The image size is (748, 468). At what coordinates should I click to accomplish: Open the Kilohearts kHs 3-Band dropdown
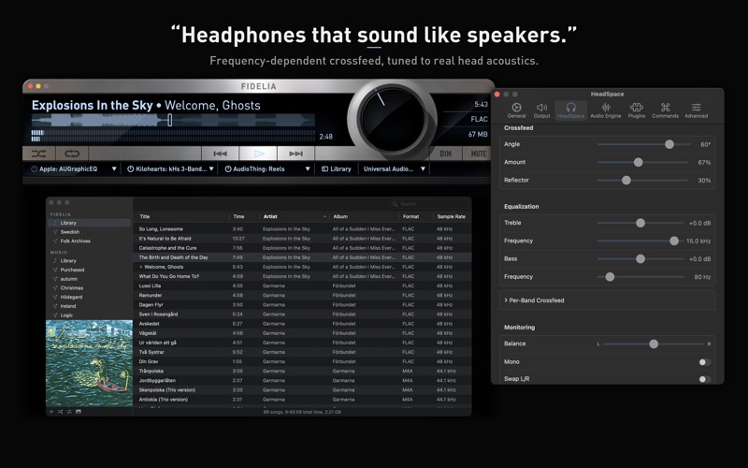pyautogui.click(x=211, y=169)
